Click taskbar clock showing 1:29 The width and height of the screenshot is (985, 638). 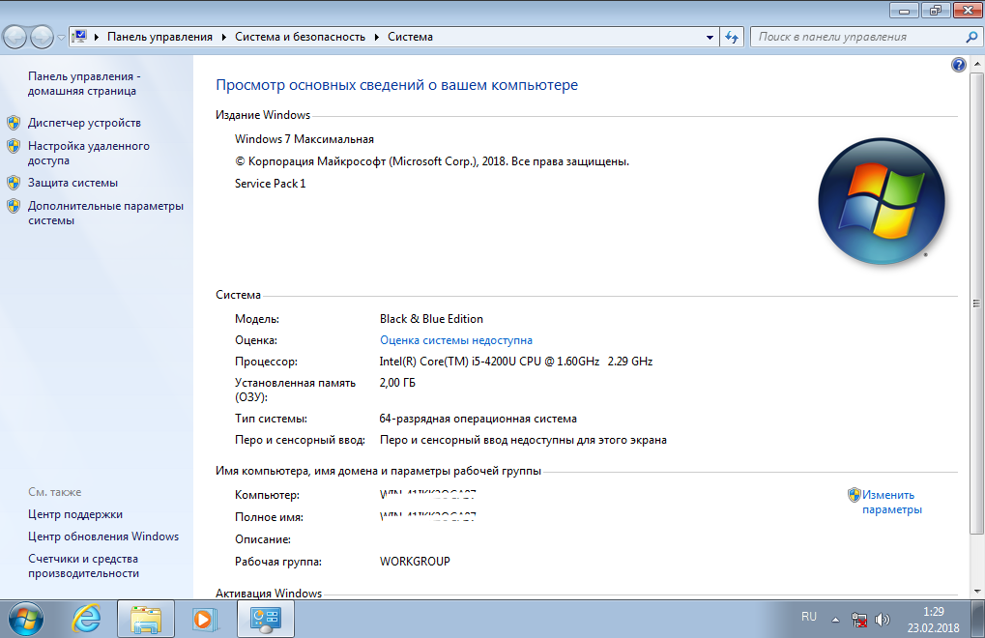tap(934, 620)
